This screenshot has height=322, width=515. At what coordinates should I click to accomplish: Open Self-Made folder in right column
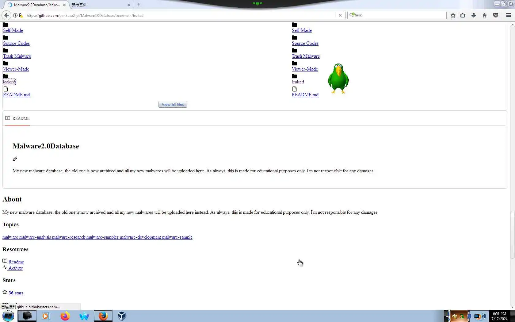point(302,30)
